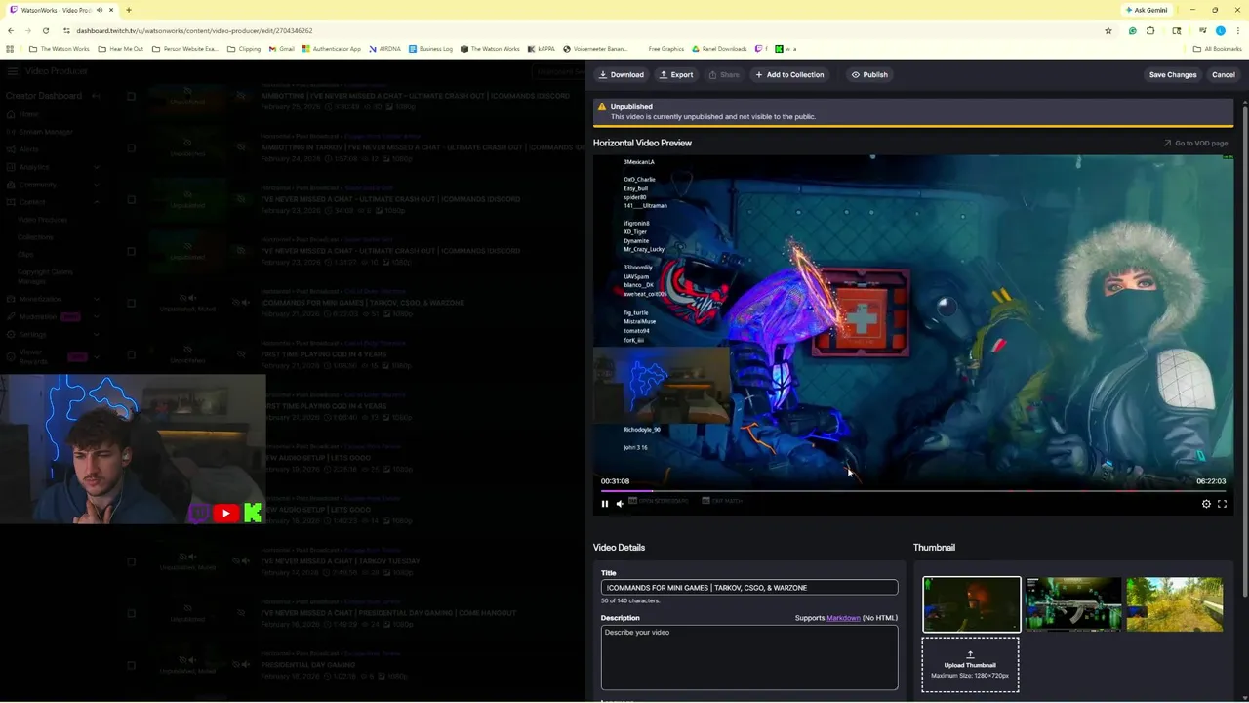Mute the WatsonWorks tab audio
This screenshot has width=1249, height=703.
100,10
